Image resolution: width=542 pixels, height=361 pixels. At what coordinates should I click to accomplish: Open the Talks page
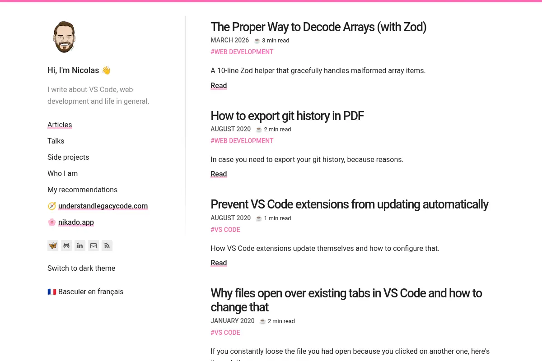click(56, 141)
